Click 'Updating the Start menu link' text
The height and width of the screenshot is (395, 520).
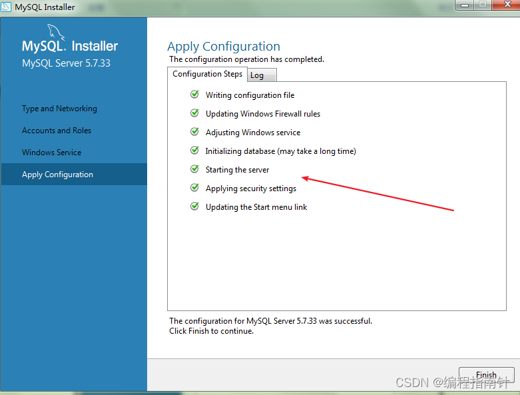pos(256,207)
